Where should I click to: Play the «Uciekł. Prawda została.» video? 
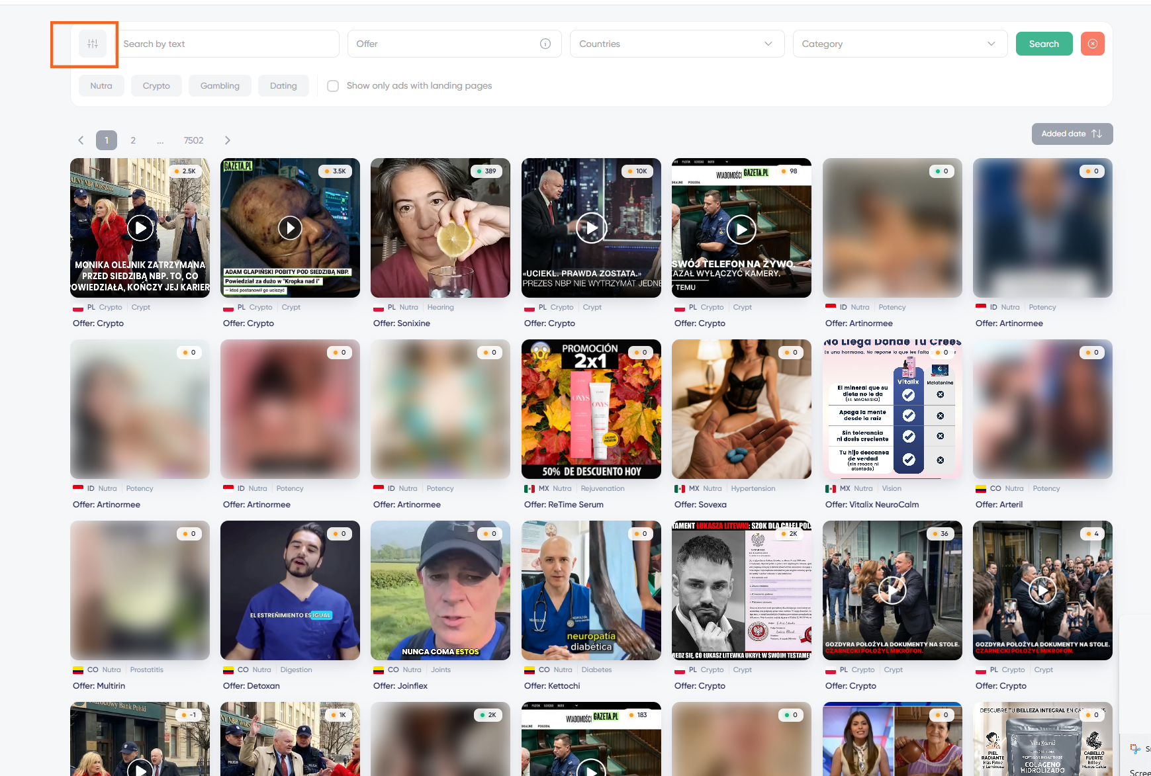[591, 228]
